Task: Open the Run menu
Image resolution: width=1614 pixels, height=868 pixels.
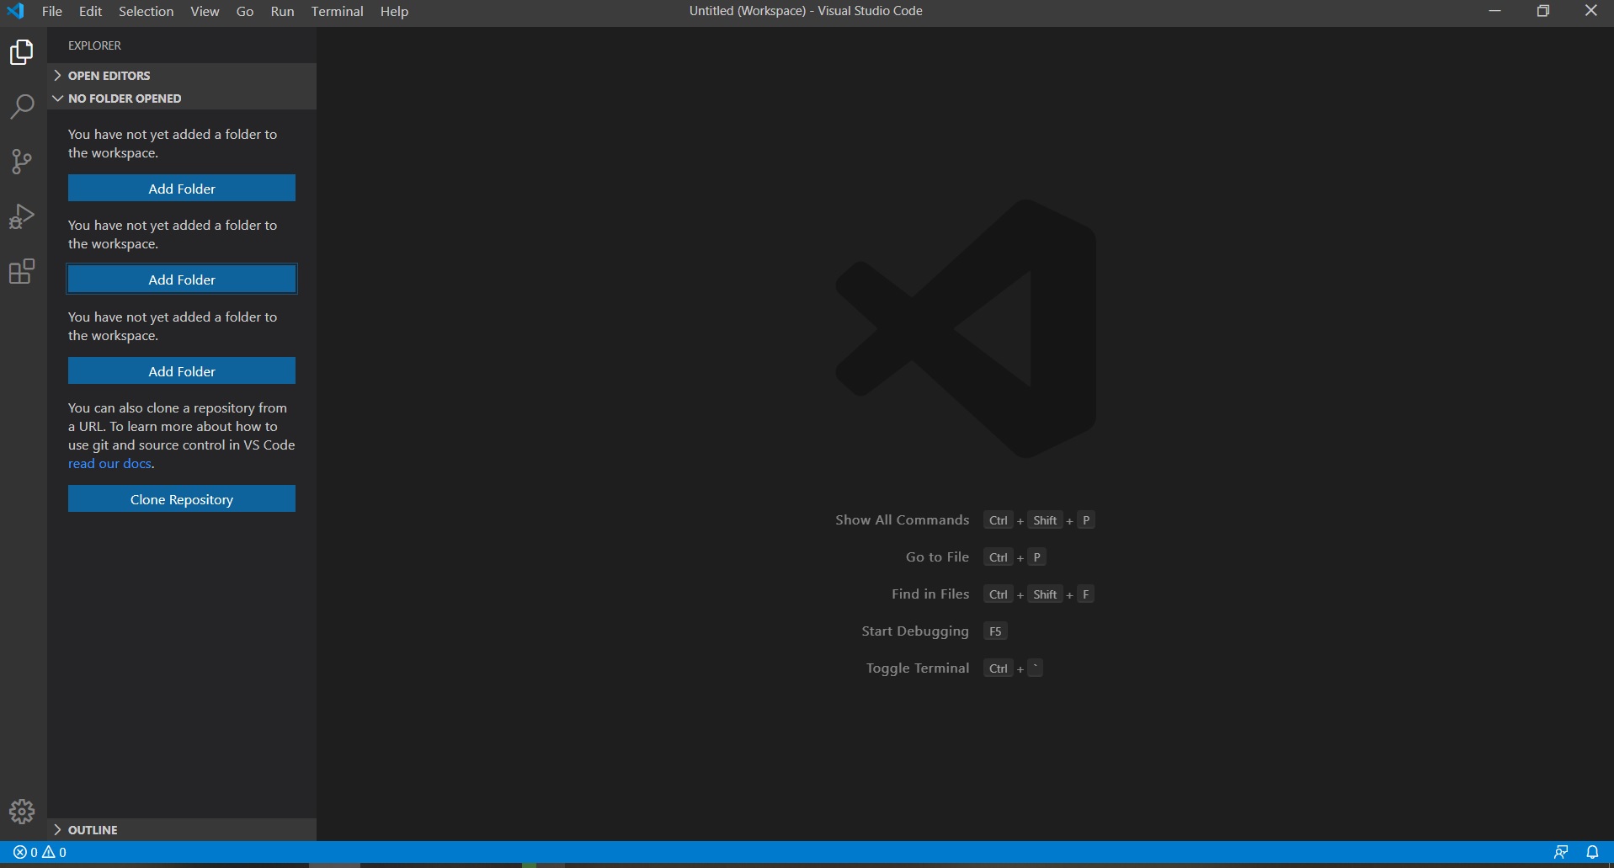Action: tap(281, 11)
